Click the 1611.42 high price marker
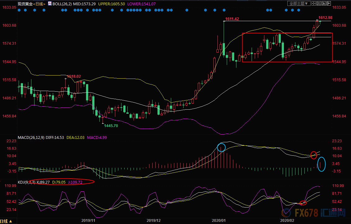The image size is (351, 224). tap(232, 19)
